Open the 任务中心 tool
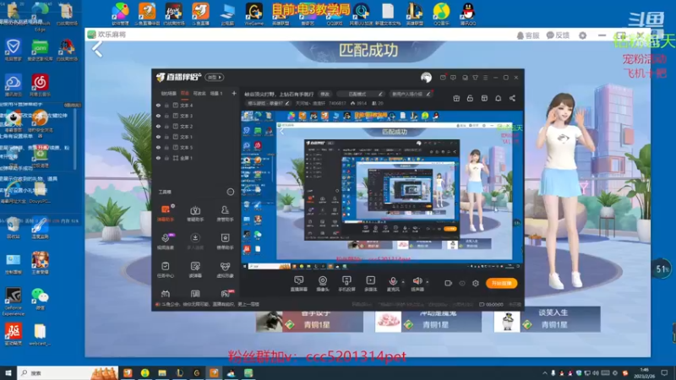676x380 pixels. pos(166,269)
